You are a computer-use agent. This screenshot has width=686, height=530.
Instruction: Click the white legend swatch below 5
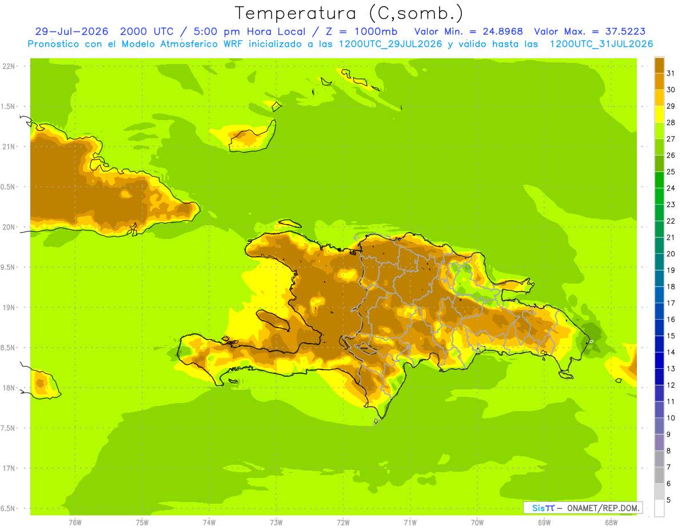pos(659,508)
